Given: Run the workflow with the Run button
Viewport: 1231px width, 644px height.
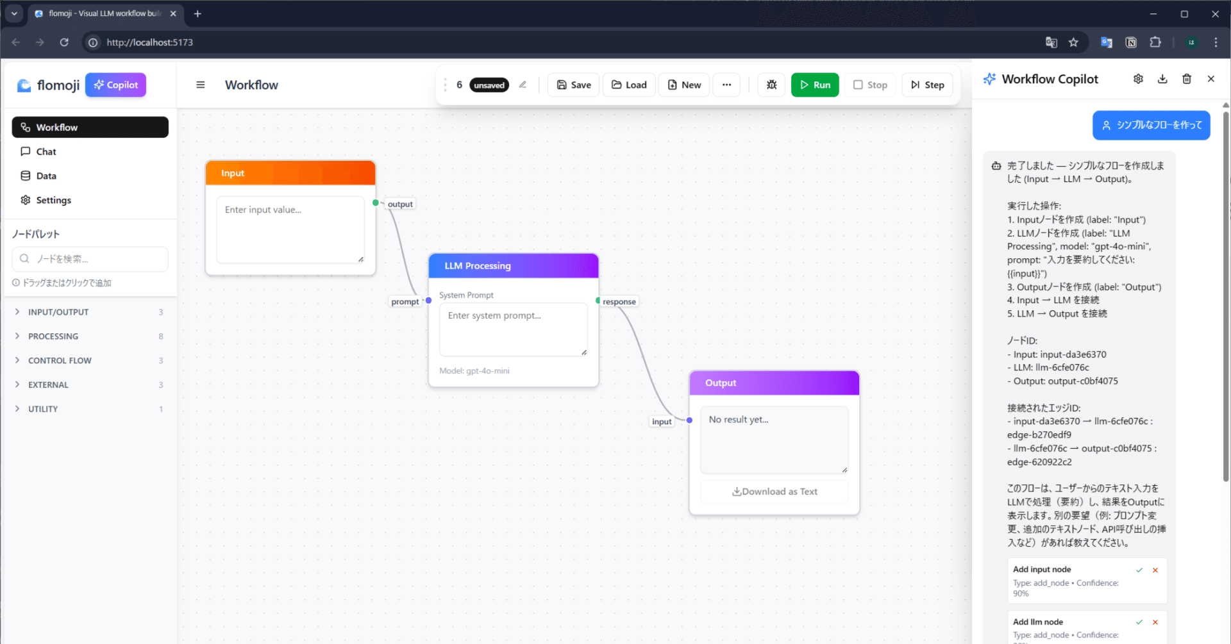Looking at the screenshot, I should [814, 85].
